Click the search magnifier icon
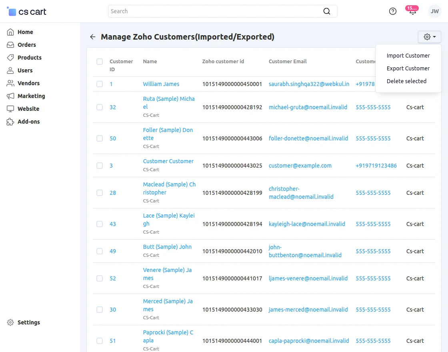Viewport: 448px width, 352px height. pos(326,11)
